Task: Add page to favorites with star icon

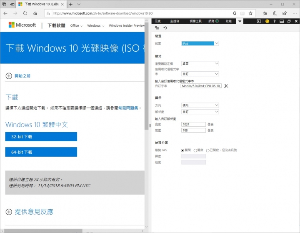Action: [x=250, y=13]
